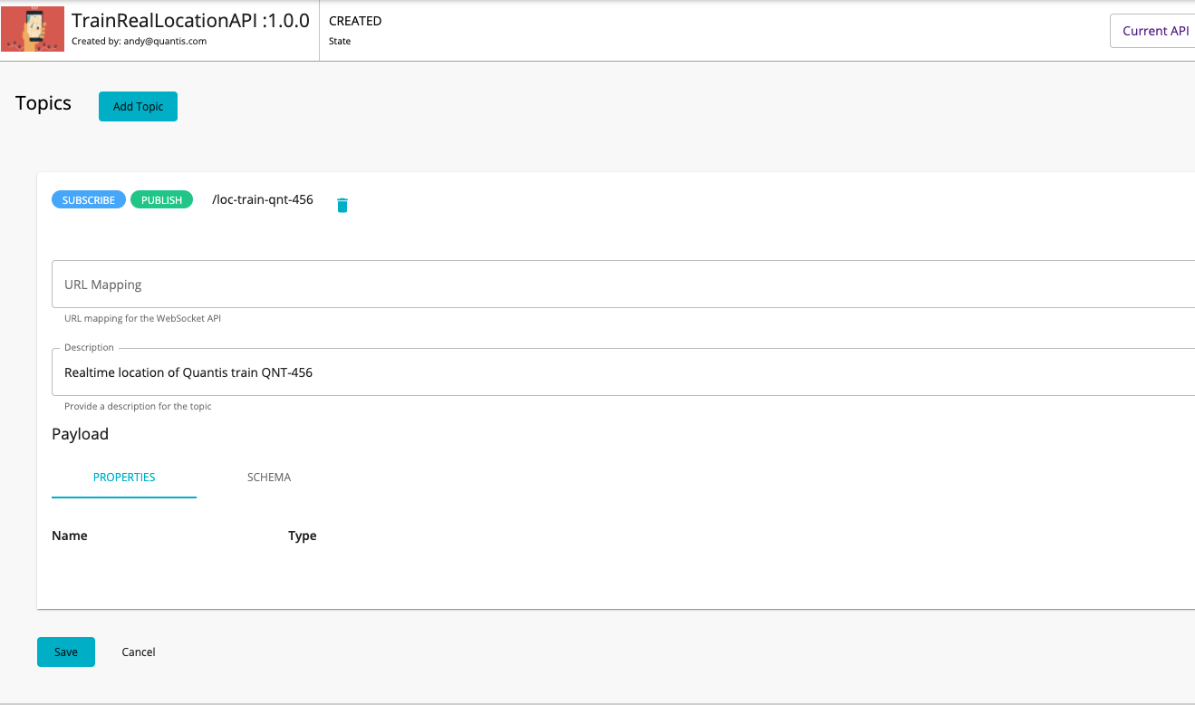The image size is (1195, 705).
Task: Toggle the SUBSCRIBE chip
Action: pyautogui.click(x=89, y=200)
